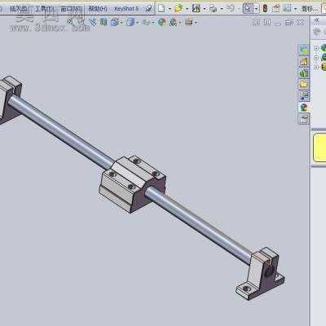Open the View Palette task pane tab
This screenshot has height=326, width=326.
[304, 96]
